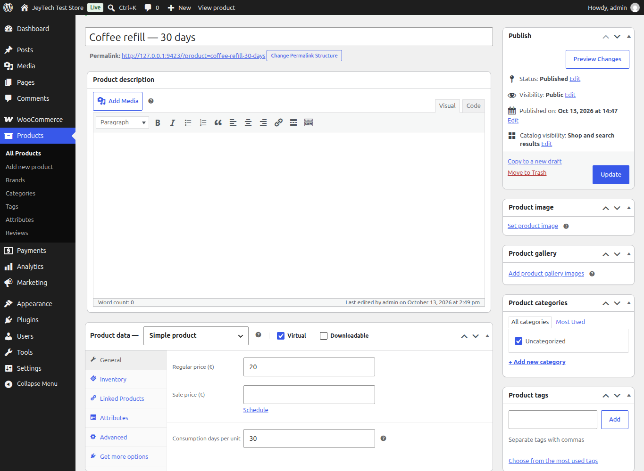Open the Paragraph format dropdown
The height and width of the screenshot is (471, 644).
tap(122, 122)
